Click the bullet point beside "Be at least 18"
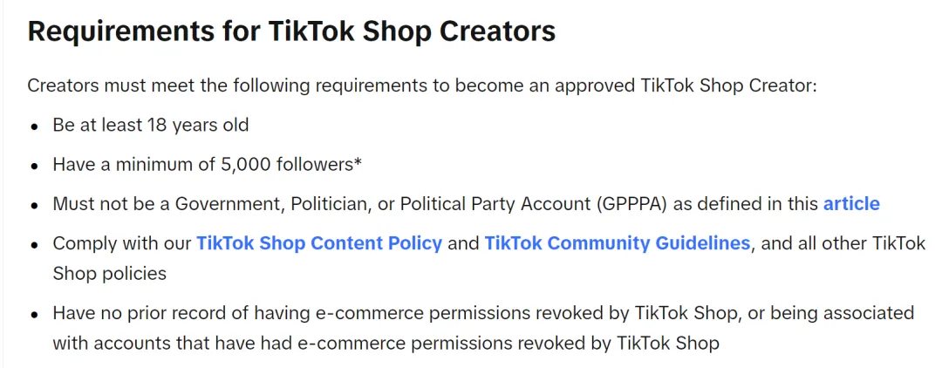942x368 pixels. [x=34, y=126]
